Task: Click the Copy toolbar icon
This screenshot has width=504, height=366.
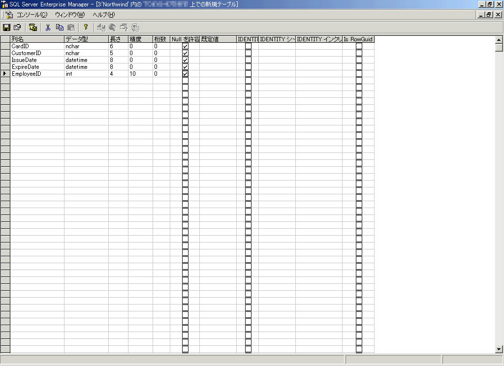Action: [60, 28]
